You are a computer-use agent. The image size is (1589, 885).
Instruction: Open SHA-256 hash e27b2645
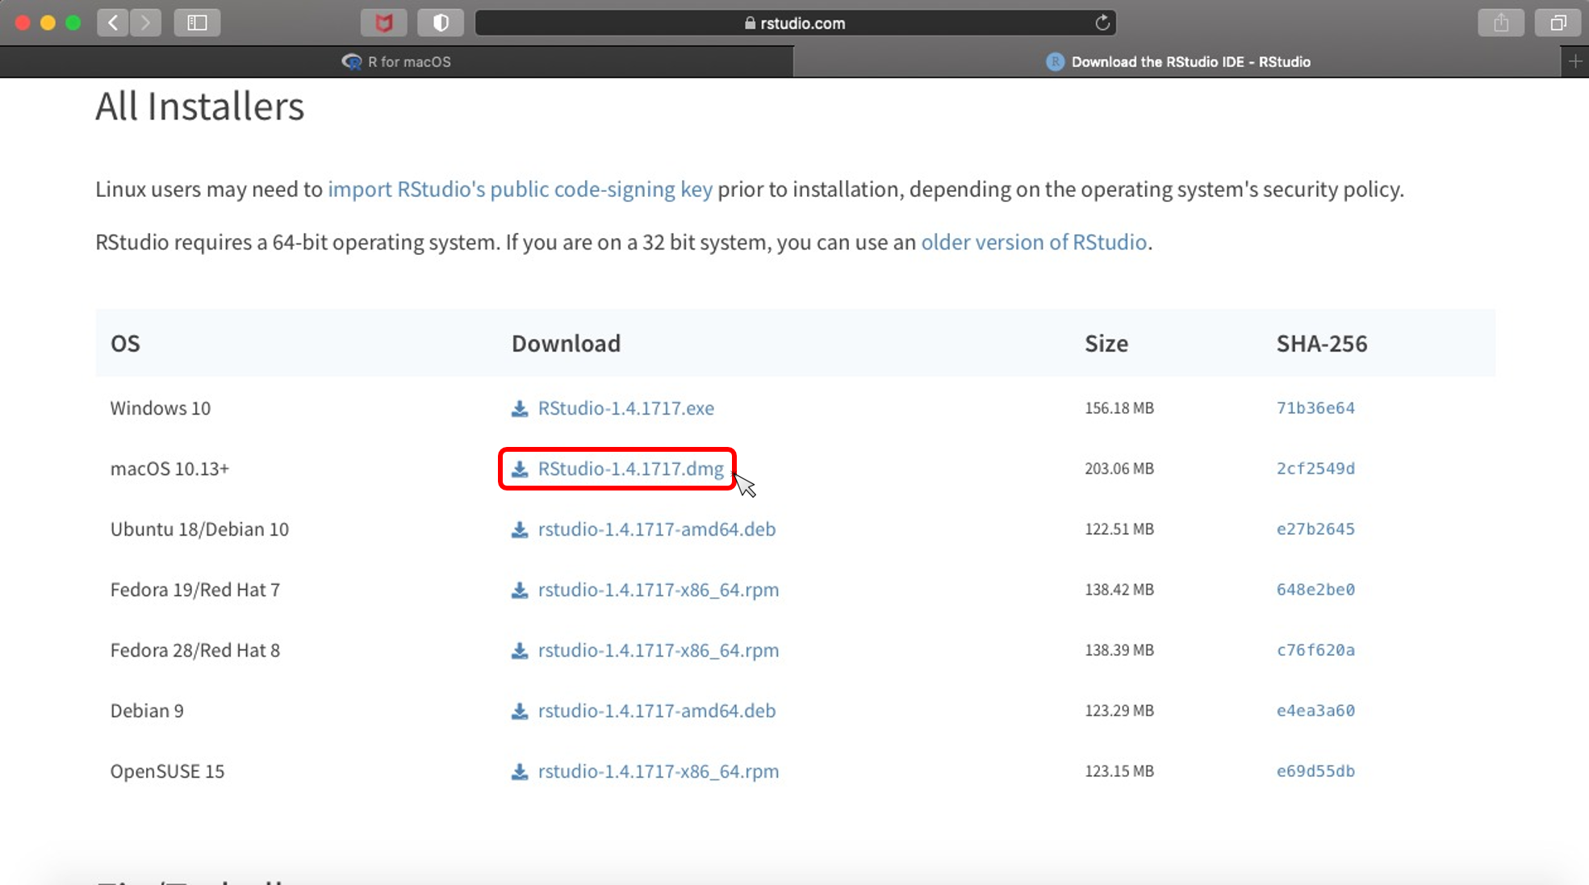[1315, 529]
